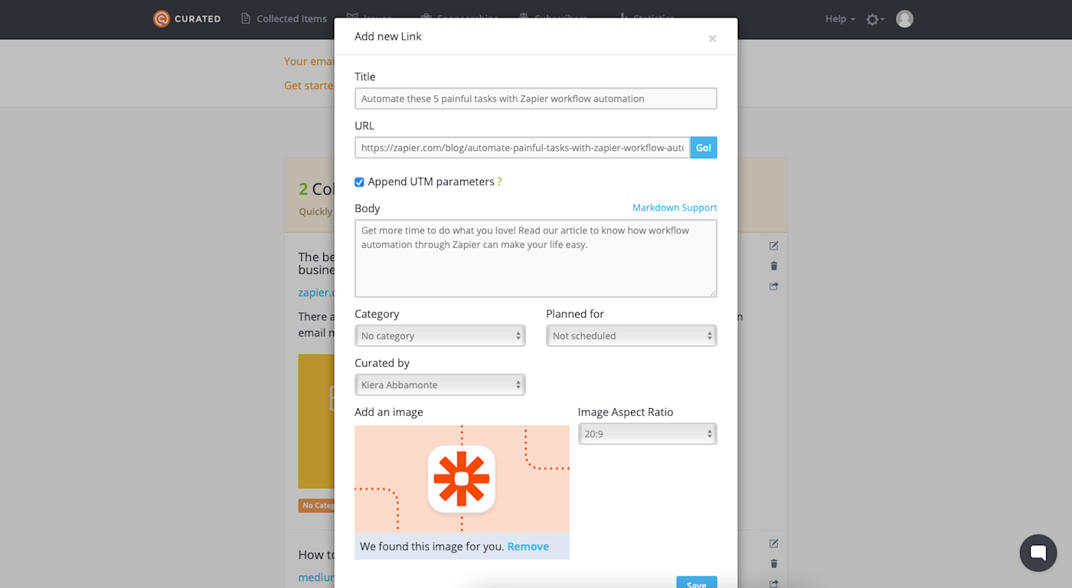
Task: Click the URL input field
Action: [x=522, y=148]
